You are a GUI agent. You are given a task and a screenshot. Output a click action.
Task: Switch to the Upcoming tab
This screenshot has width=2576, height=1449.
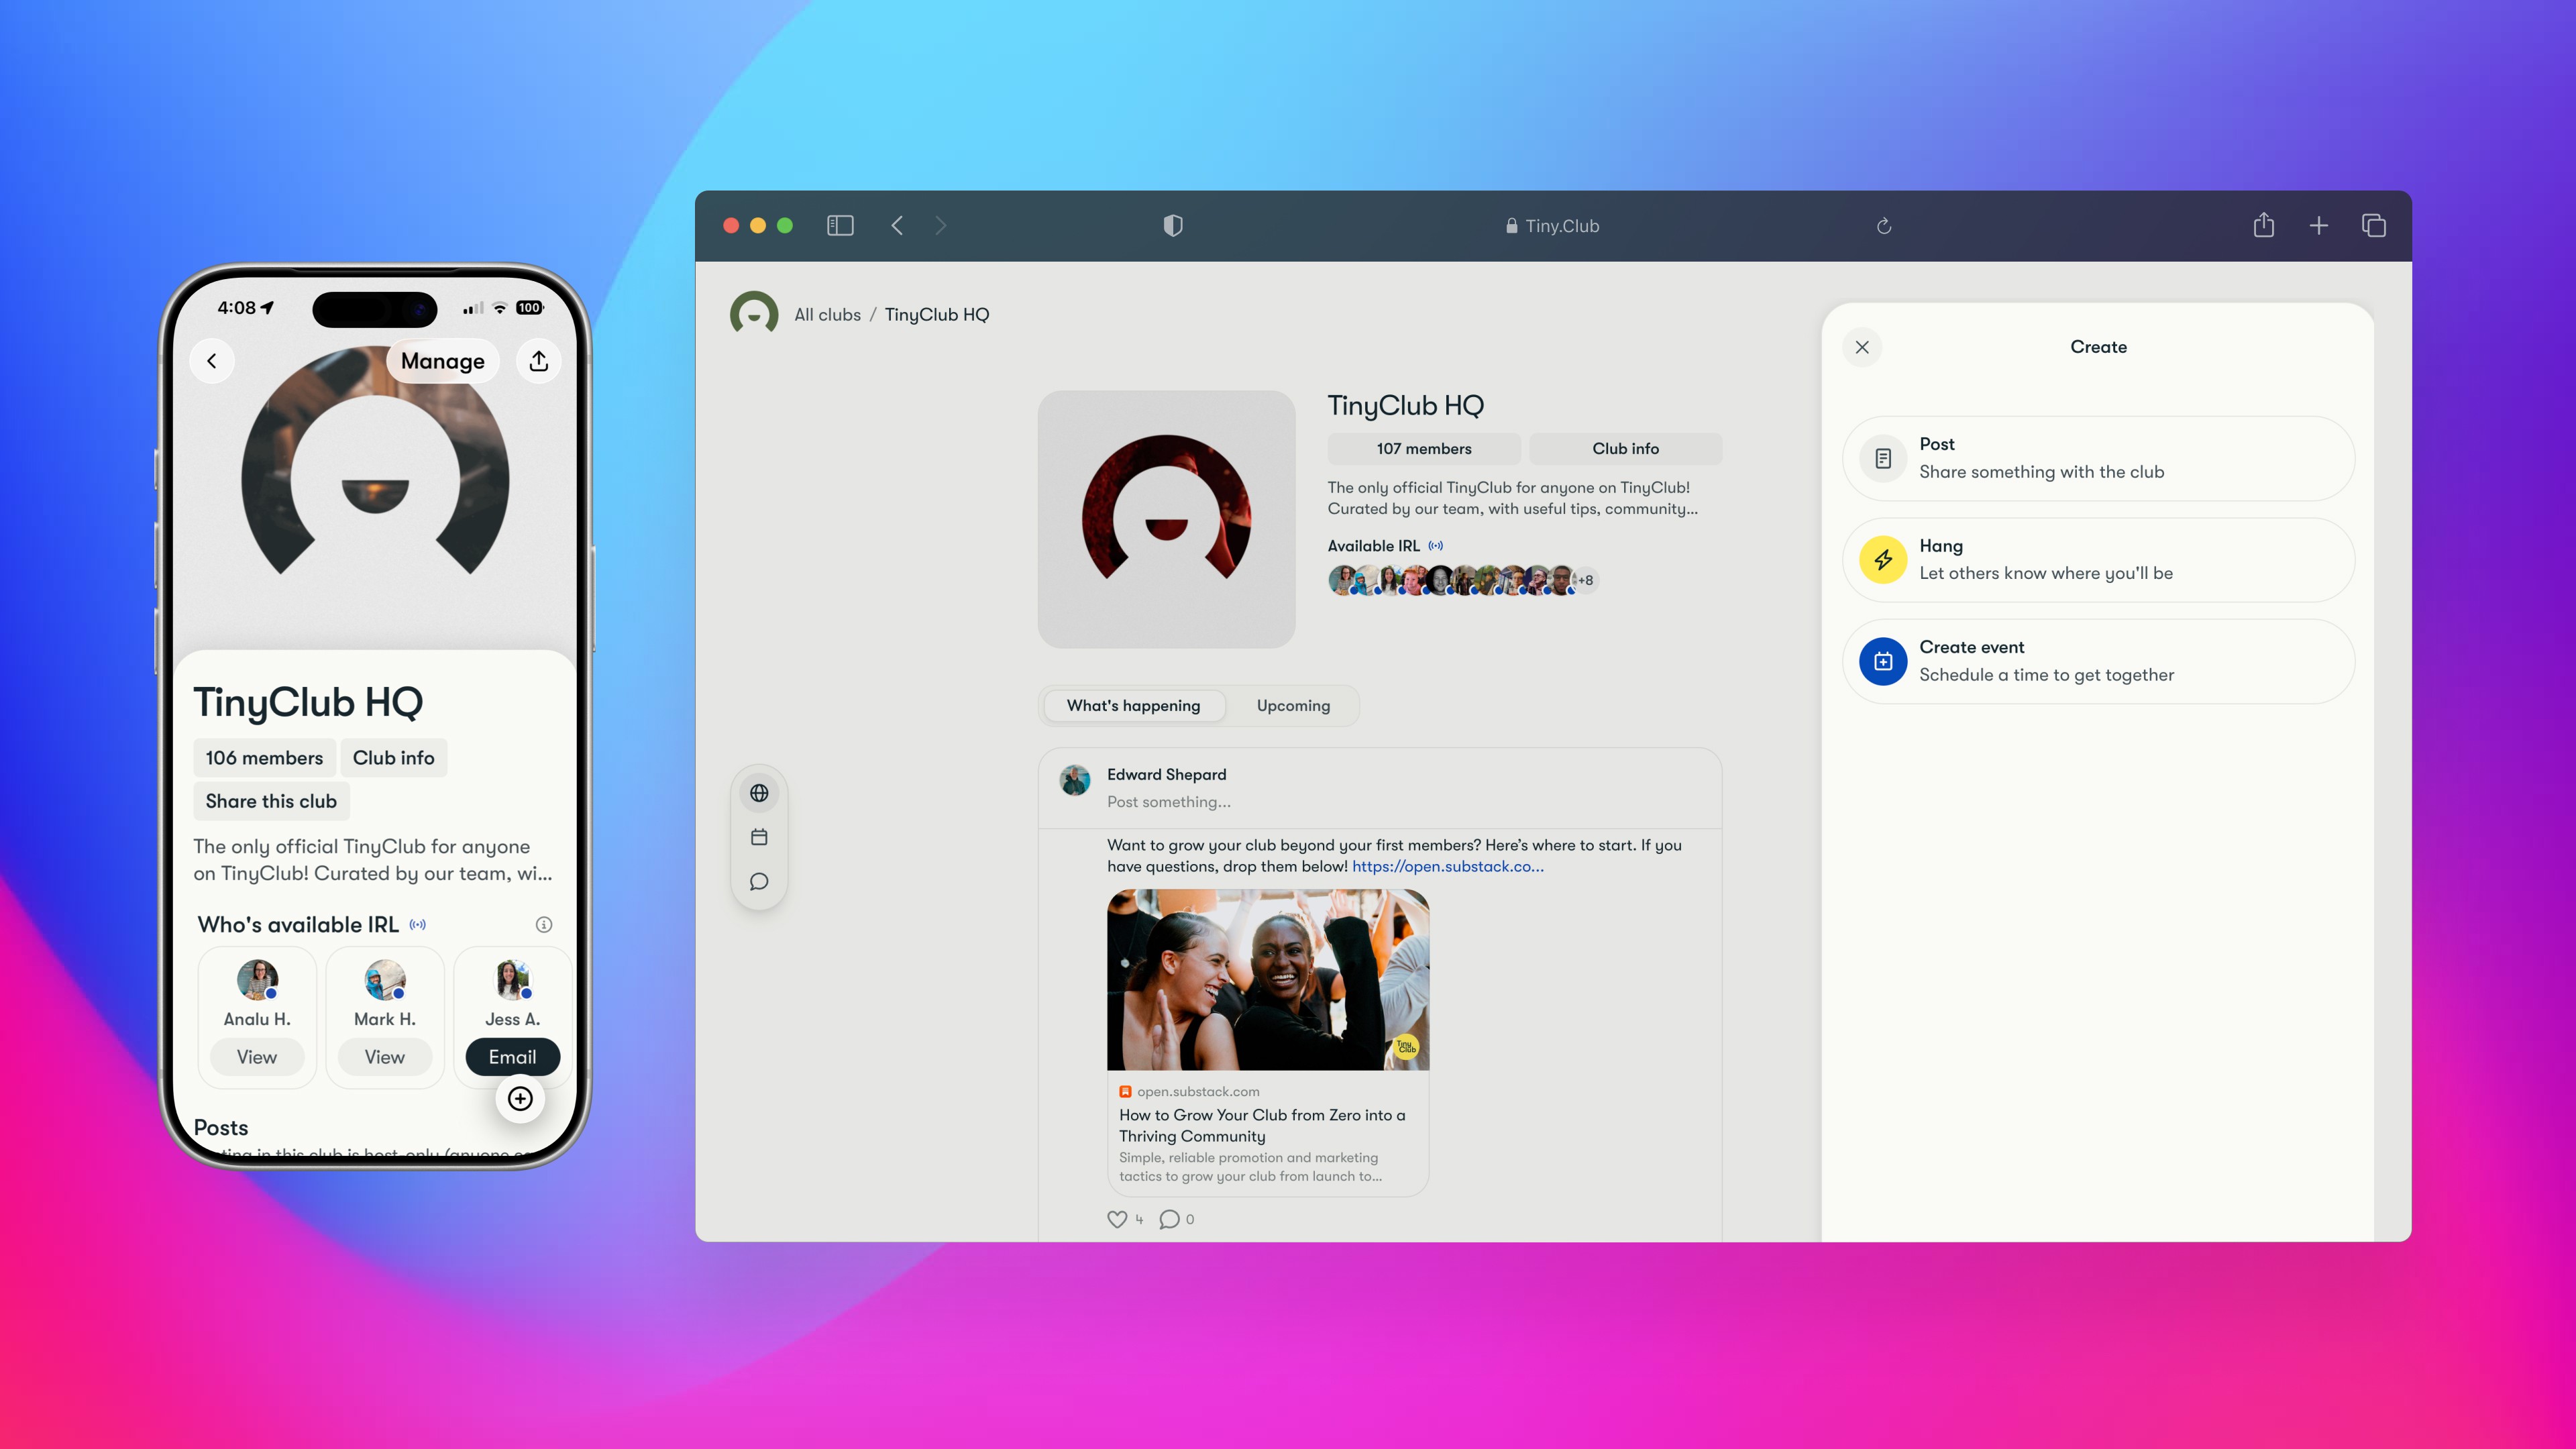[x=1293, y=706]
